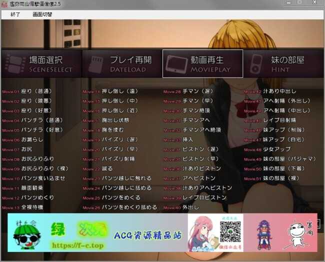325x262 pixels.
Task: Click the tablet MoviePlay icon
Action: tap(176, 64)
